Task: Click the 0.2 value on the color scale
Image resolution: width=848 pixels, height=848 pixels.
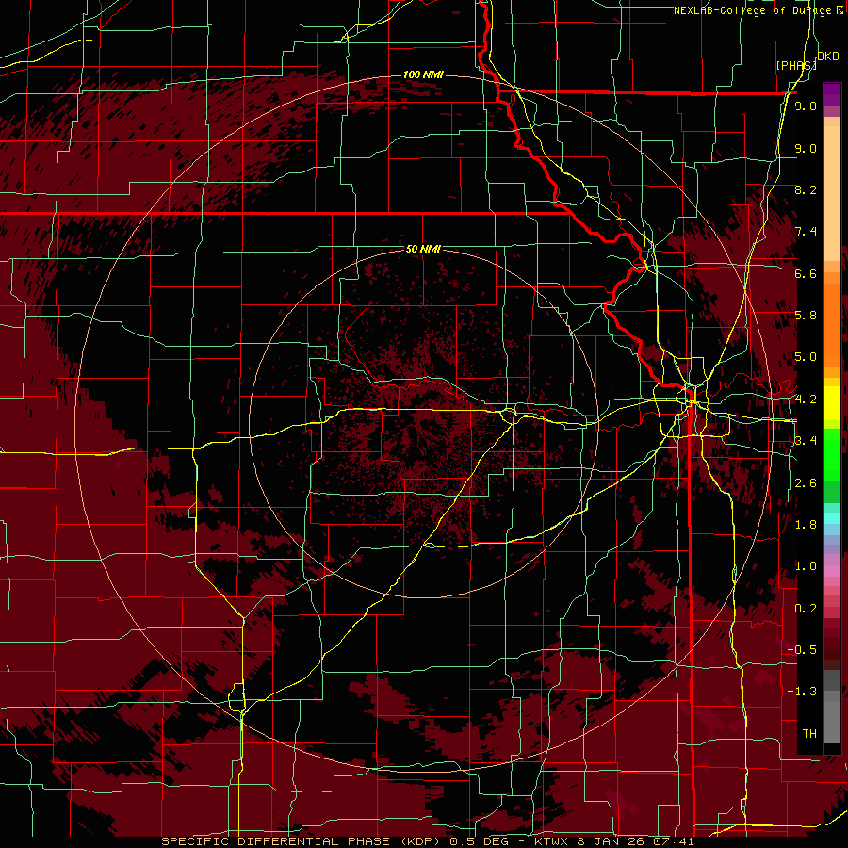Action: [806, 608]
